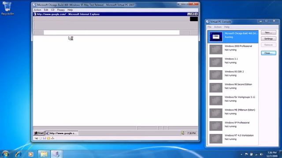Select Windows for Workgroups 3.11 virtual machine
Image resolution: width=282 pixels, height=158 pixels.
pyautogui.click(x=233, y=101)
